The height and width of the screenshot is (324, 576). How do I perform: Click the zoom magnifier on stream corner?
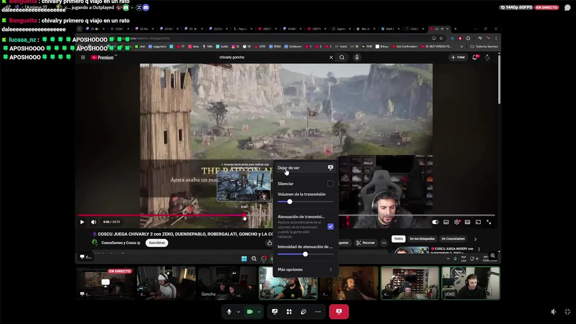493,256
